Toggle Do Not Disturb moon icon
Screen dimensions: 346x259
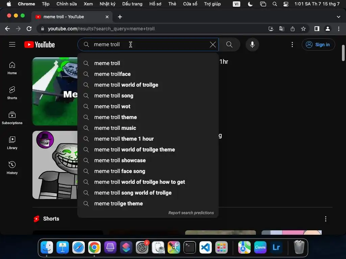click(250, 4)
